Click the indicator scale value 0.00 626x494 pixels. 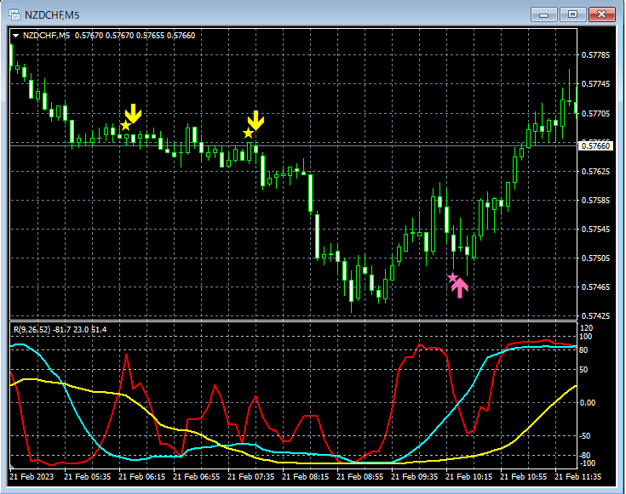click(x=588, y=403)
